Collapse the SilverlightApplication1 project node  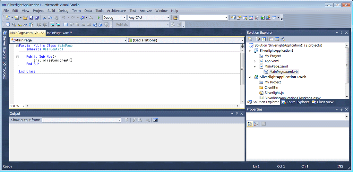click(250, 51)
